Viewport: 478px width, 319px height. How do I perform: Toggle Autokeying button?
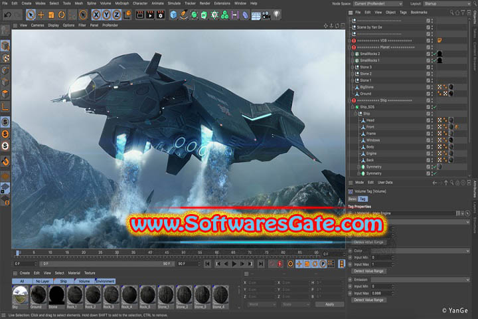coord(280,264)
